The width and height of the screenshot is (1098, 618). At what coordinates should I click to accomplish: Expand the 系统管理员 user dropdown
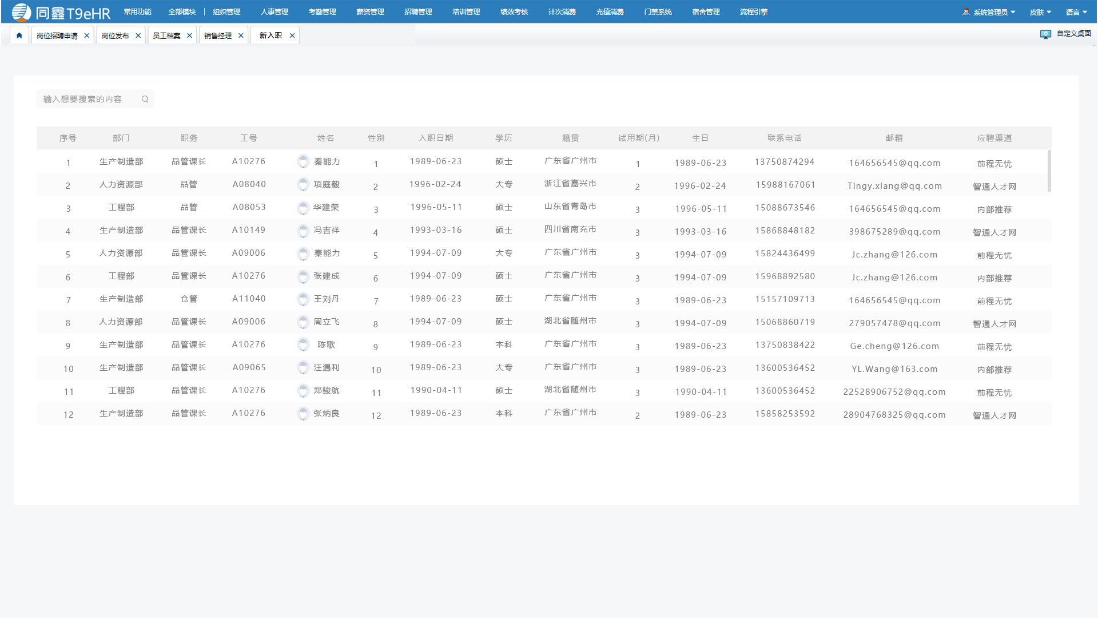(989, 12)
